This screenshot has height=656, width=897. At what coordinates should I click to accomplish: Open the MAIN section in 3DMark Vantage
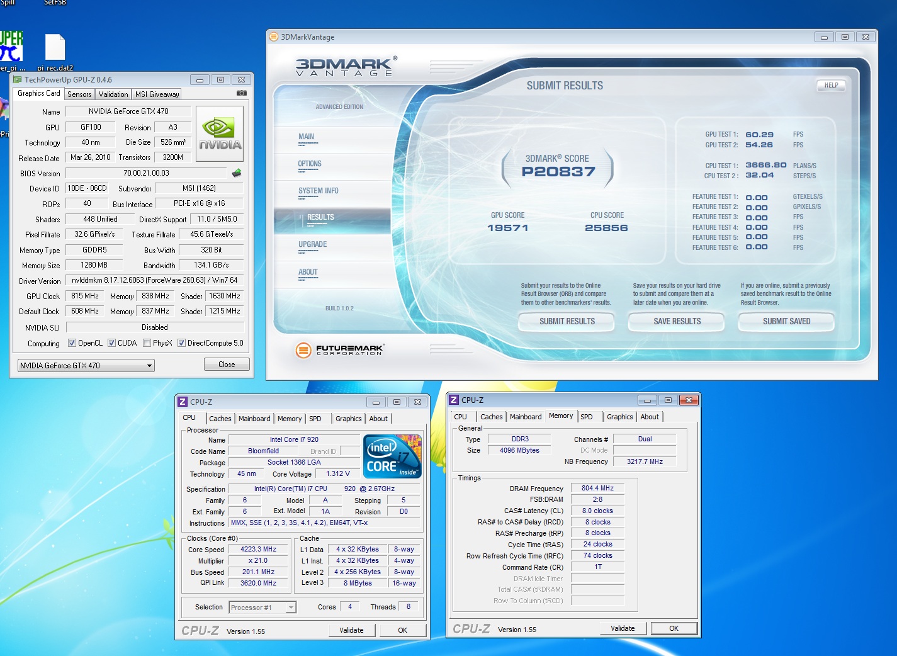(x=307, y=137)
